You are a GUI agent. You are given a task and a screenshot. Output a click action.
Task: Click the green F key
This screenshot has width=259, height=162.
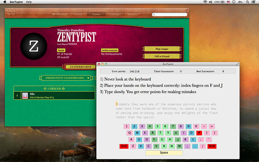[155, 140]
